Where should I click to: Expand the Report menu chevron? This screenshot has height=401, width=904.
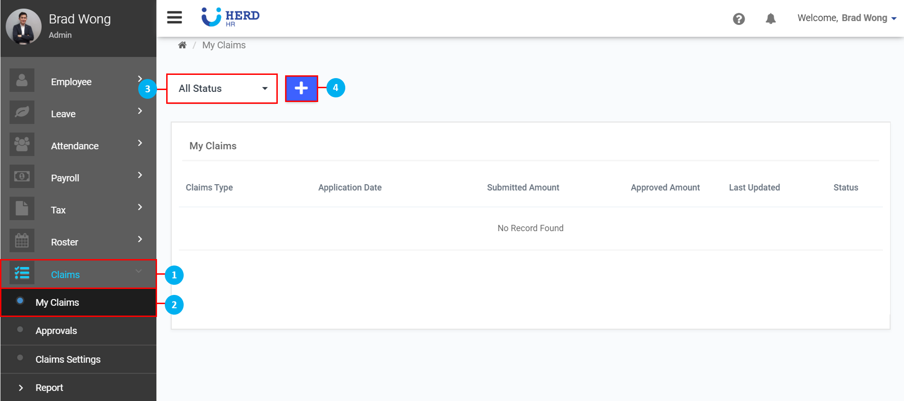click(x=21, y=388)
